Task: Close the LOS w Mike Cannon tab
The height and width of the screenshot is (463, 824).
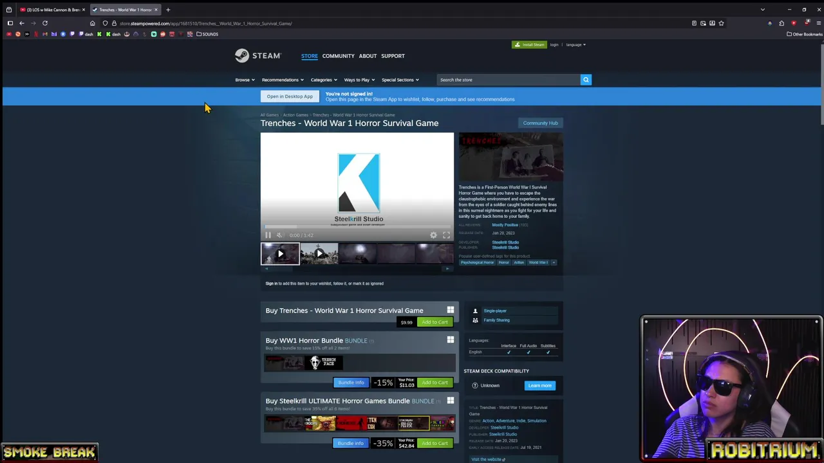Action: tap(83, 10)
